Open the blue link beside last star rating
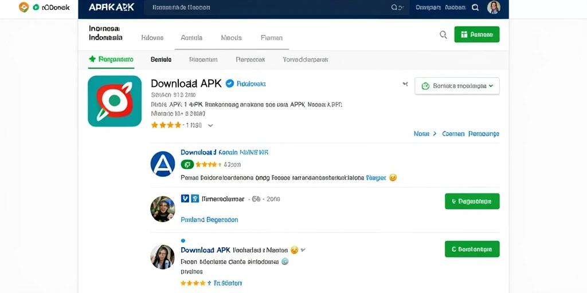This screenshot has width=587, height=293. coord(228,283)
